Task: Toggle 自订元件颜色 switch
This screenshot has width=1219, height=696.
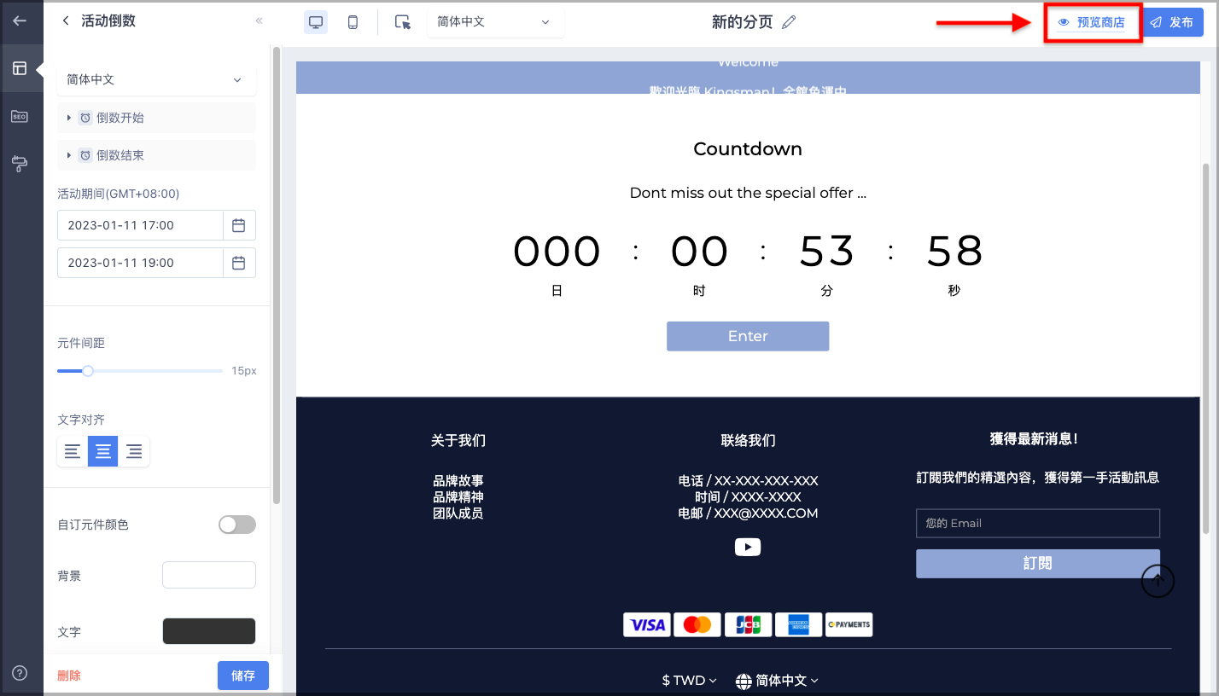Action: click(237, 525)
